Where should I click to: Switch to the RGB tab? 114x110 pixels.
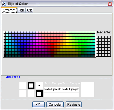(x=30, y=10)
